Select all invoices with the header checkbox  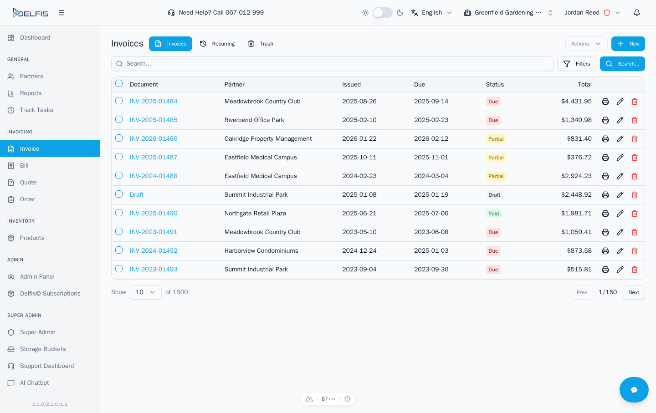pyautogui.click(x=119, y=83)
